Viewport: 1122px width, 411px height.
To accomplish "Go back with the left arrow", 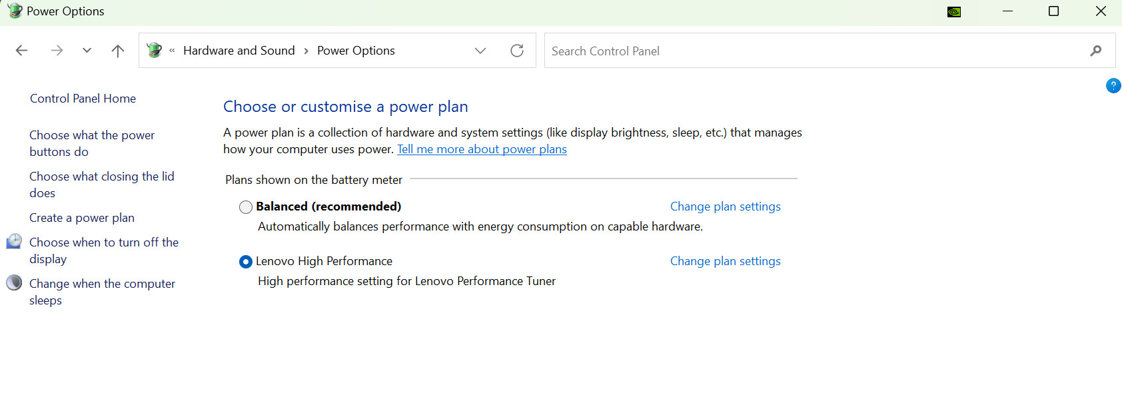I will tap(21, 51).
